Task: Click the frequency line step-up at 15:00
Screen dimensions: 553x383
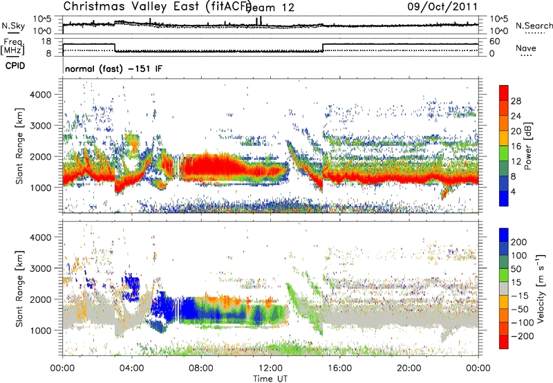Action: point(323,48)
